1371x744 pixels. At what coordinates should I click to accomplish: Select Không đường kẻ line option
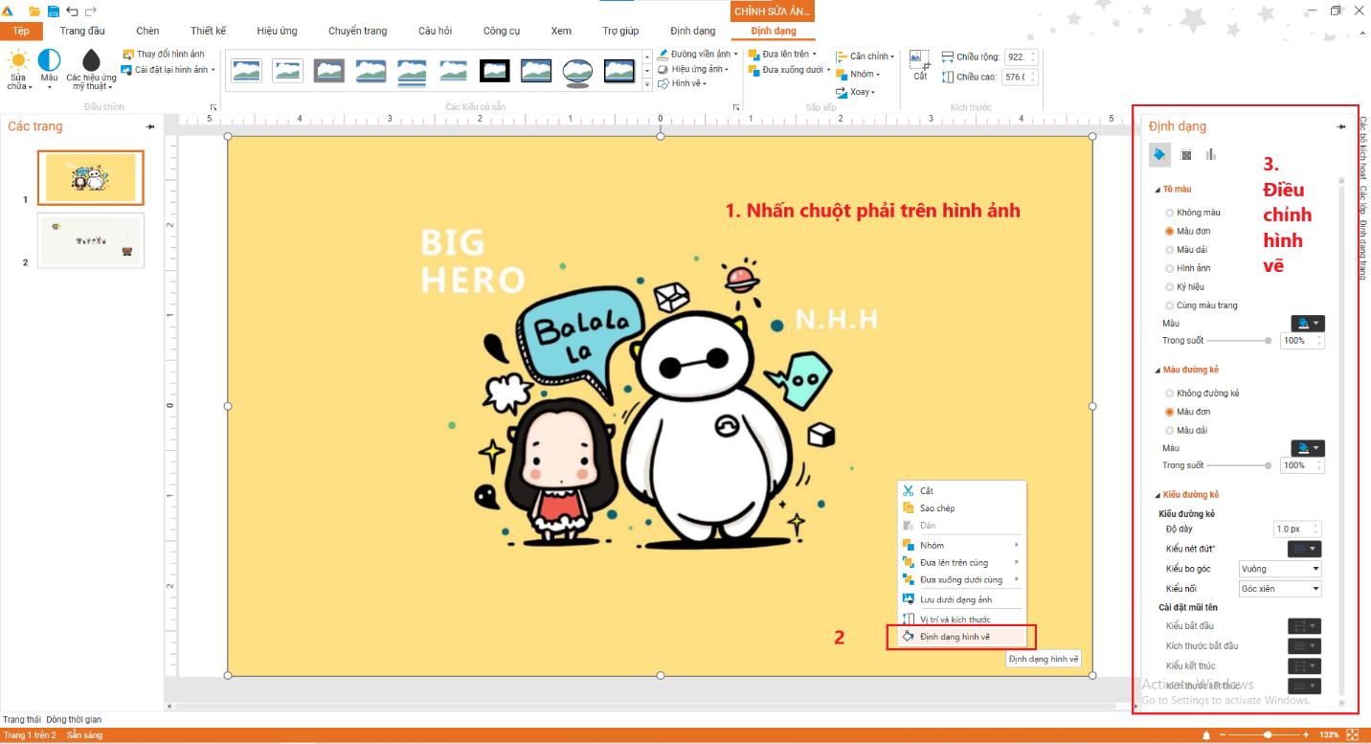pyautogui.click(x=1202, y=394)
